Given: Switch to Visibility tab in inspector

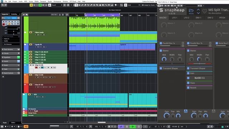Looking at the screenshot, I should click(14, 14).
